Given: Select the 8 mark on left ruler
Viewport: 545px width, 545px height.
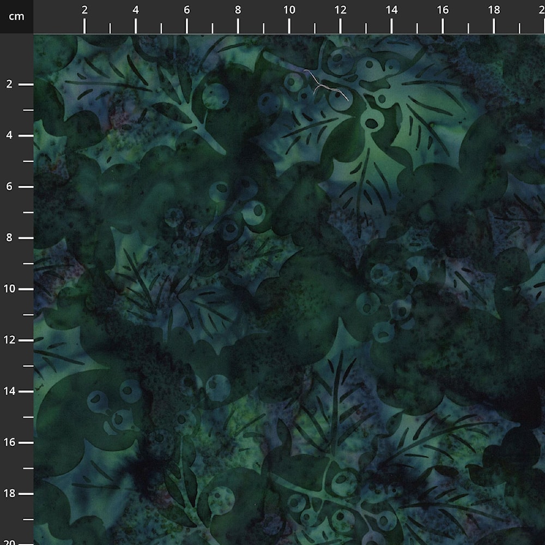Looking at the screenshot, I should point(10,238).
